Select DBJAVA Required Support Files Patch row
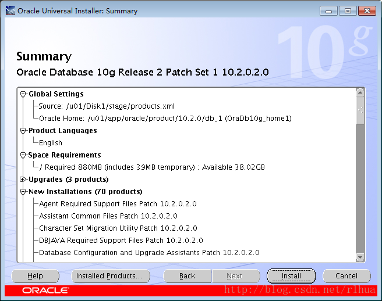The image size is (382, 301). [121, 240]
